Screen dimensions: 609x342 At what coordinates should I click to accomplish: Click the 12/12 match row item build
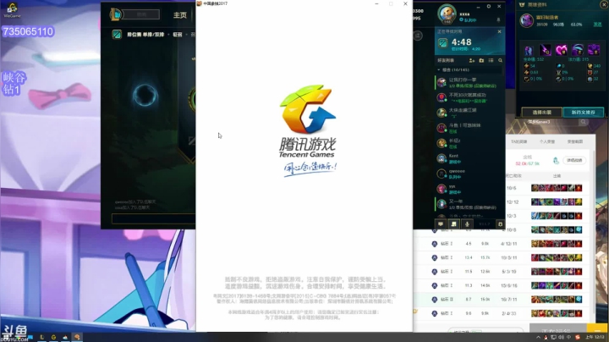tap(557, 202)
